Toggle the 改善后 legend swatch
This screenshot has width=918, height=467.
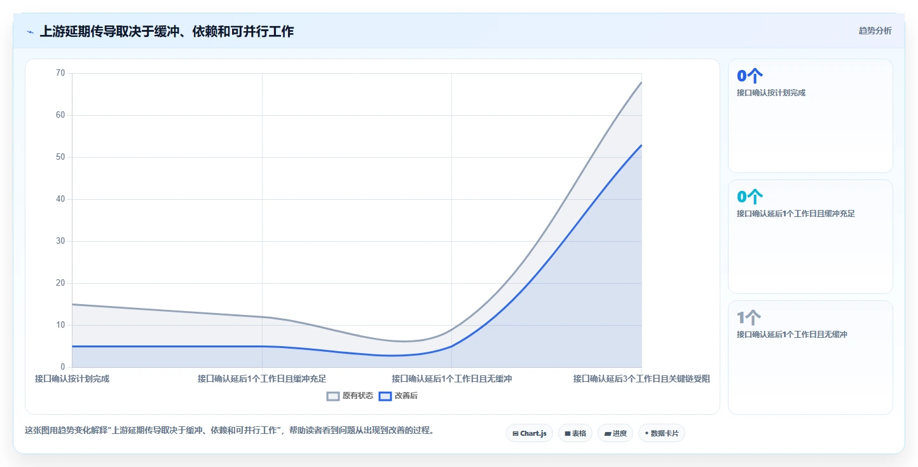[x=385, y=396]
